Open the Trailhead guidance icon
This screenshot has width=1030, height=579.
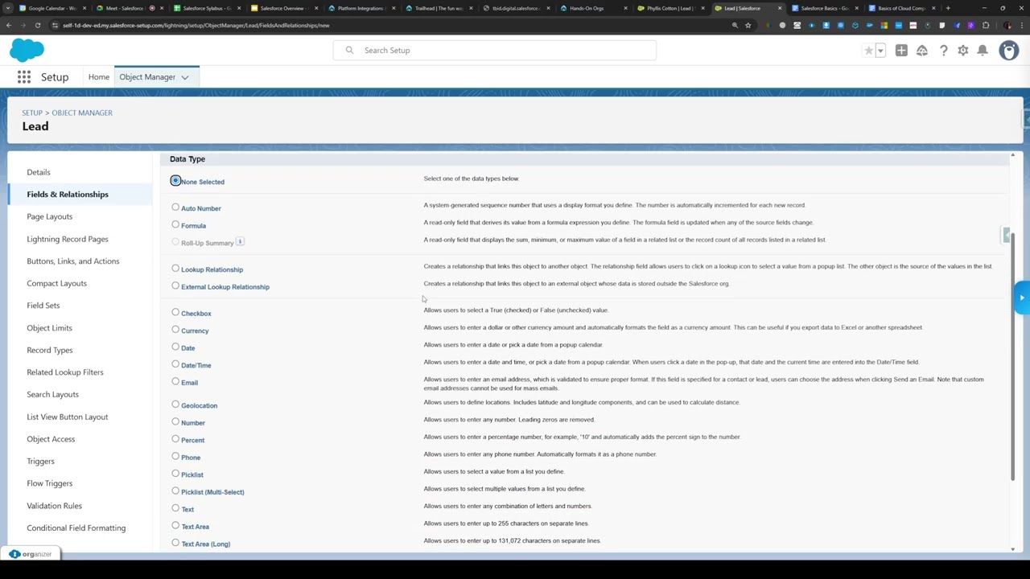click(922, 51)
